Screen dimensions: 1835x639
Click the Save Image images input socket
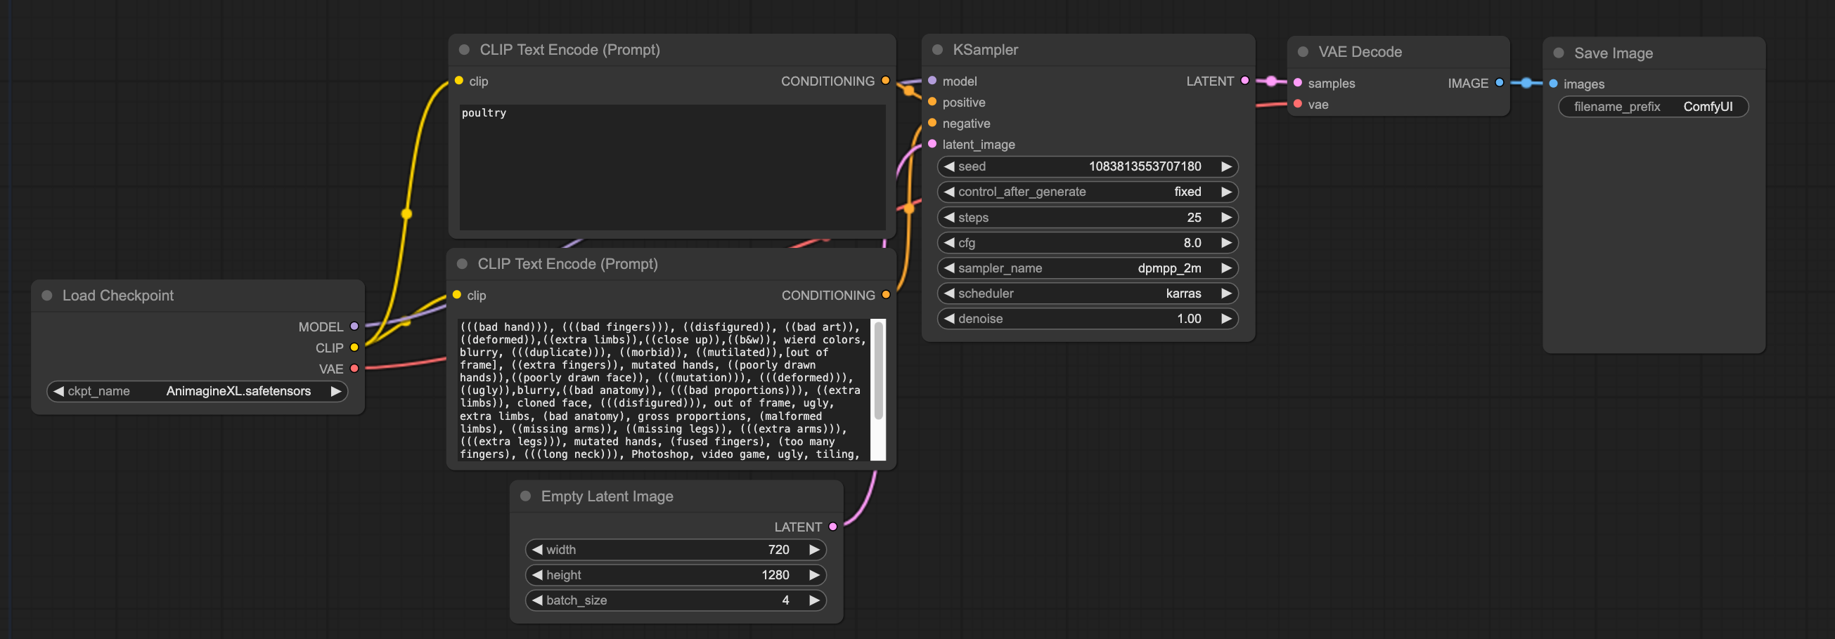1553,84
